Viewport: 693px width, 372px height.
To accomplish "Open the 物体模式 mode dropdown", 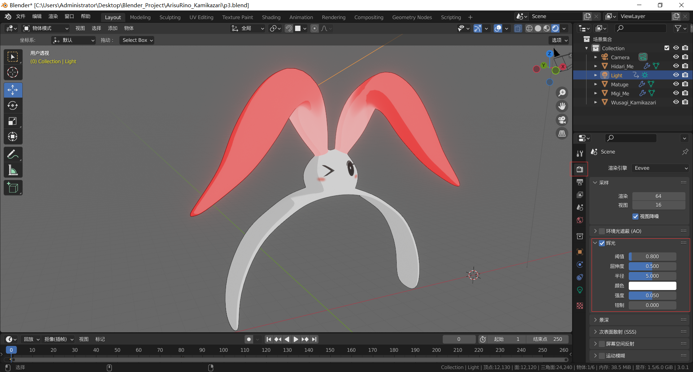I will click(x=46, y=28).
